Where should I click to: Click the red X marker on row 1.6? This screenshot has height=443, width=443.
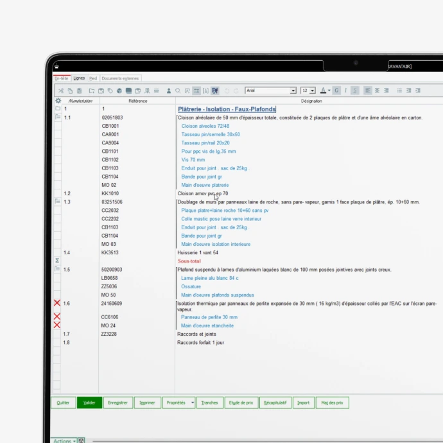tap(57, 303)
